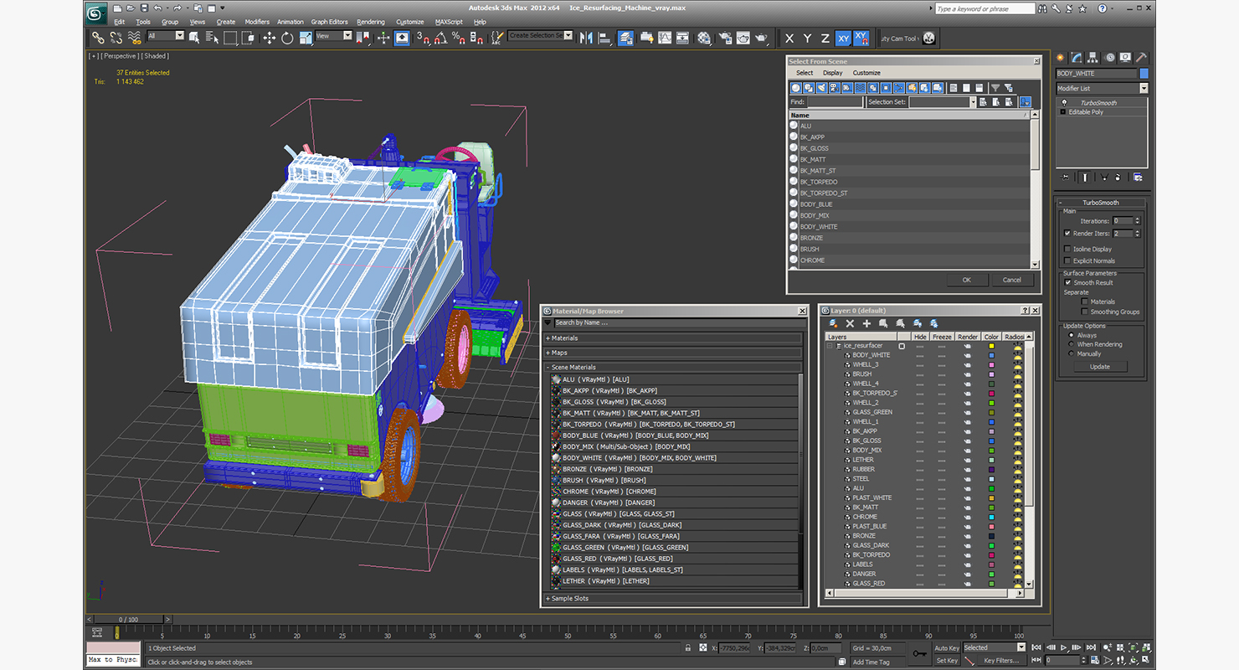1239x670 pixels.
Task: Expand the Materials section in Material Browser
Action: click(x=673, y=338)
